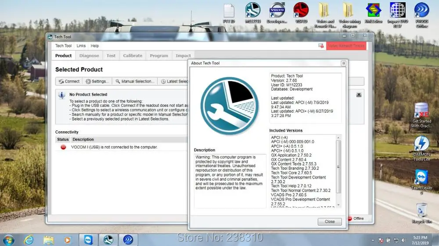Open the Volvo and Renault folder

pos(325,15)
